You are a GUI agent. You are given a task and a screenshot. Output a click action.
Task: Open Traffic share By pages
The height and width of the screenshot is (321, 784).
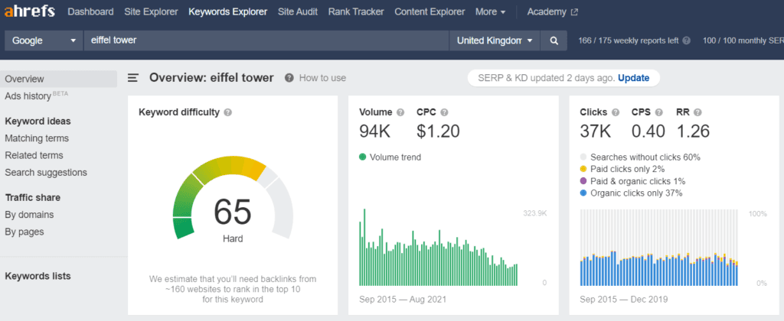pos(24,232)
